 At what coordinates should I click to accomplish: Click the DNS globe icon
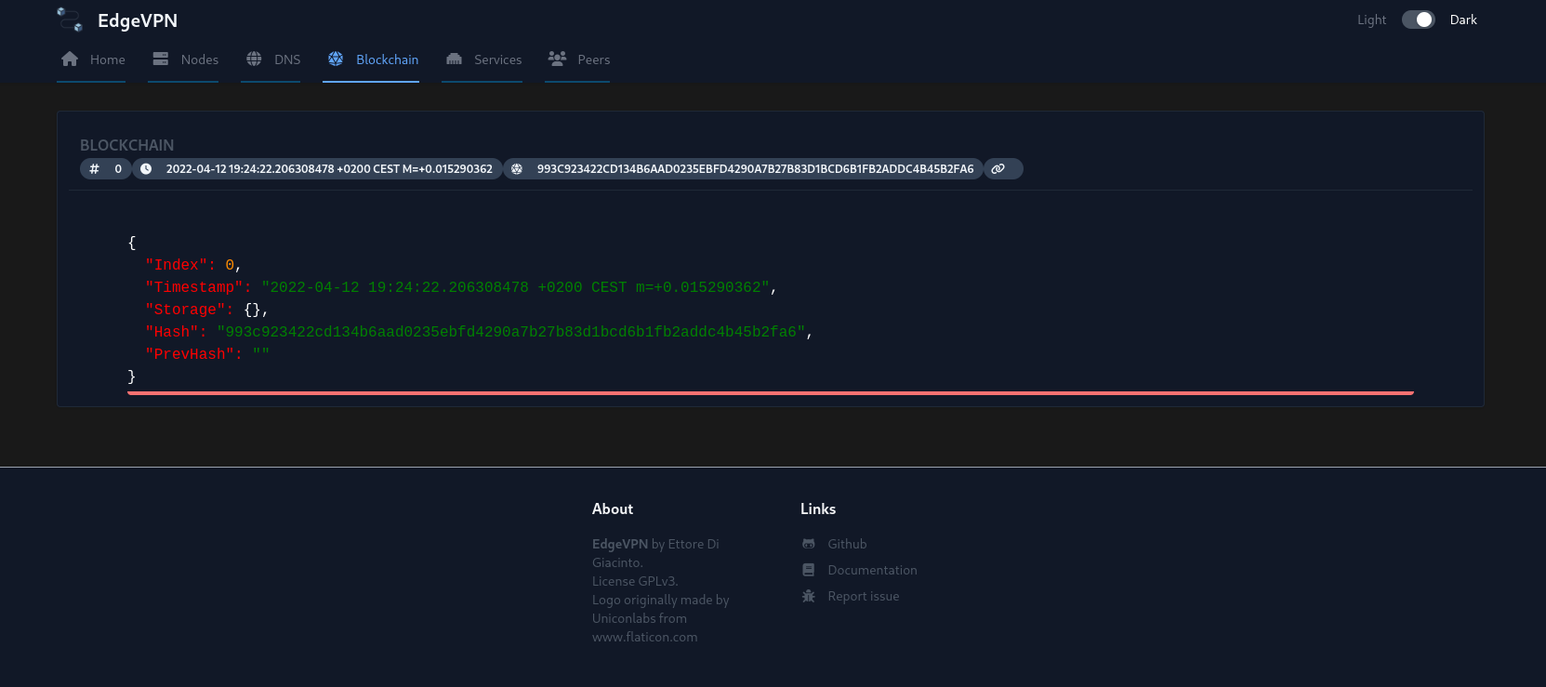254,59
